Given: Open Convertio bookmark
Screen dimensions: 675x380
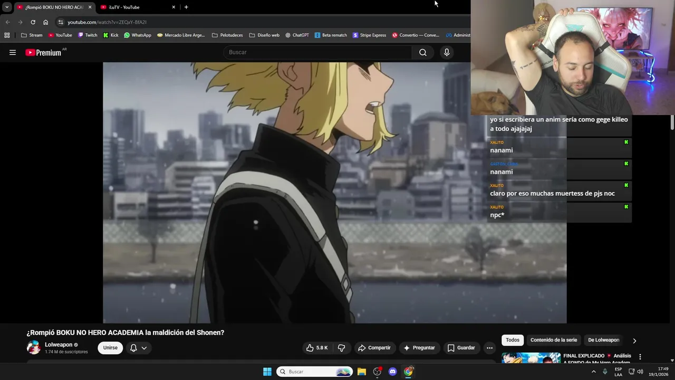Looking at the screenshot, I should 416,35.
